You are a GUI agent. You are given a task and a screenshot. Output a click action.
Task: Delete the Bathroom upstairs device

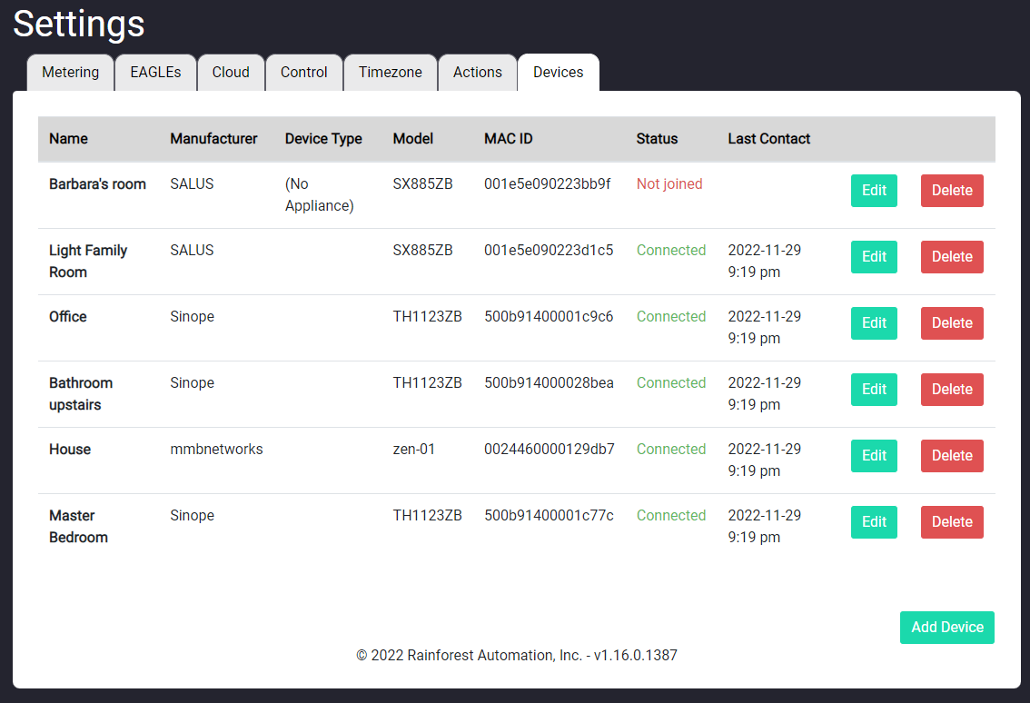tap(952, 390)
